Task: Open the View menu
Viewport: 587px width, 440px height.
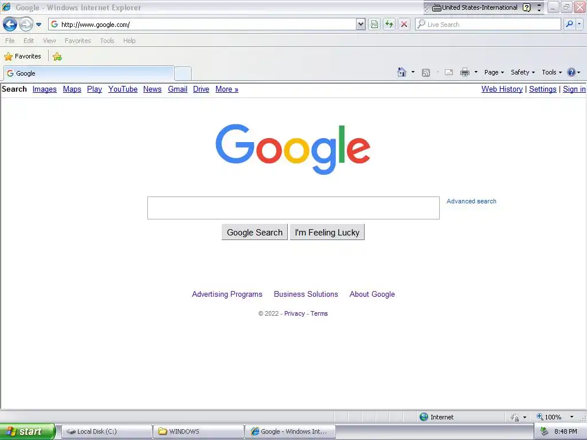Action: [49, 41]
